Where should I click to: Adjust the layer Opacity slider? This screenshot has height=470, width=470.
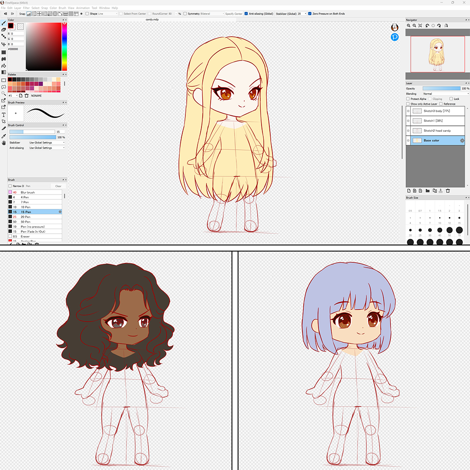[x=442, y=88]
